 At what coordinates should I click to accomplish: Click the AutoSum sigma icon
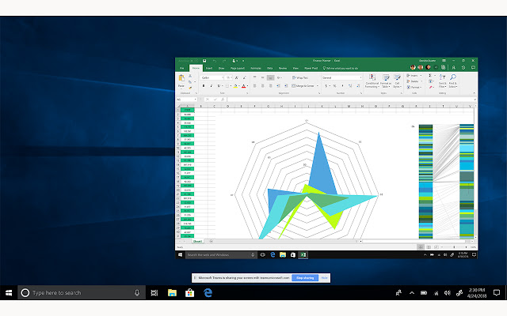click(430, 76)
